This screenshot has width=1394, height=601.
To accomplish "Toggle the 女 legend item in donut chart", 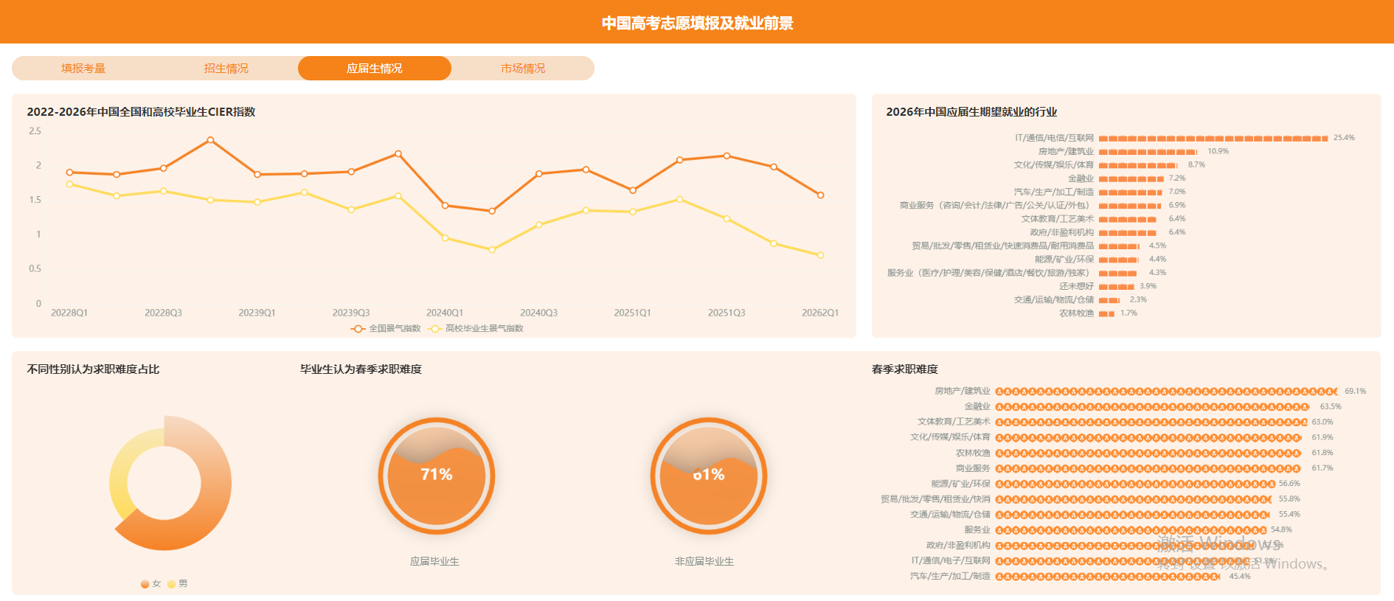I will pos(151,583).
